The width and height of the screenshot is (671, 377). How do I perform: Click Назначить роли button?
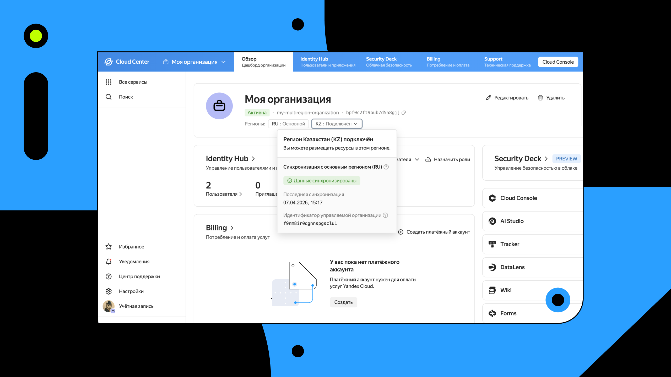[x=448, y=159]
